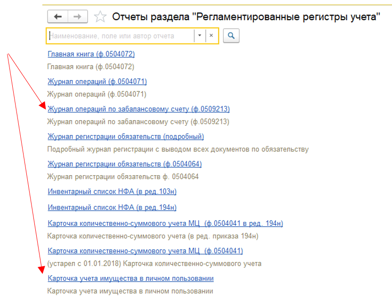Click the description starting with Подробный журнал регистрации
Image resolution: width=392 pixels, height=302 pixels.
pos(178,149)
